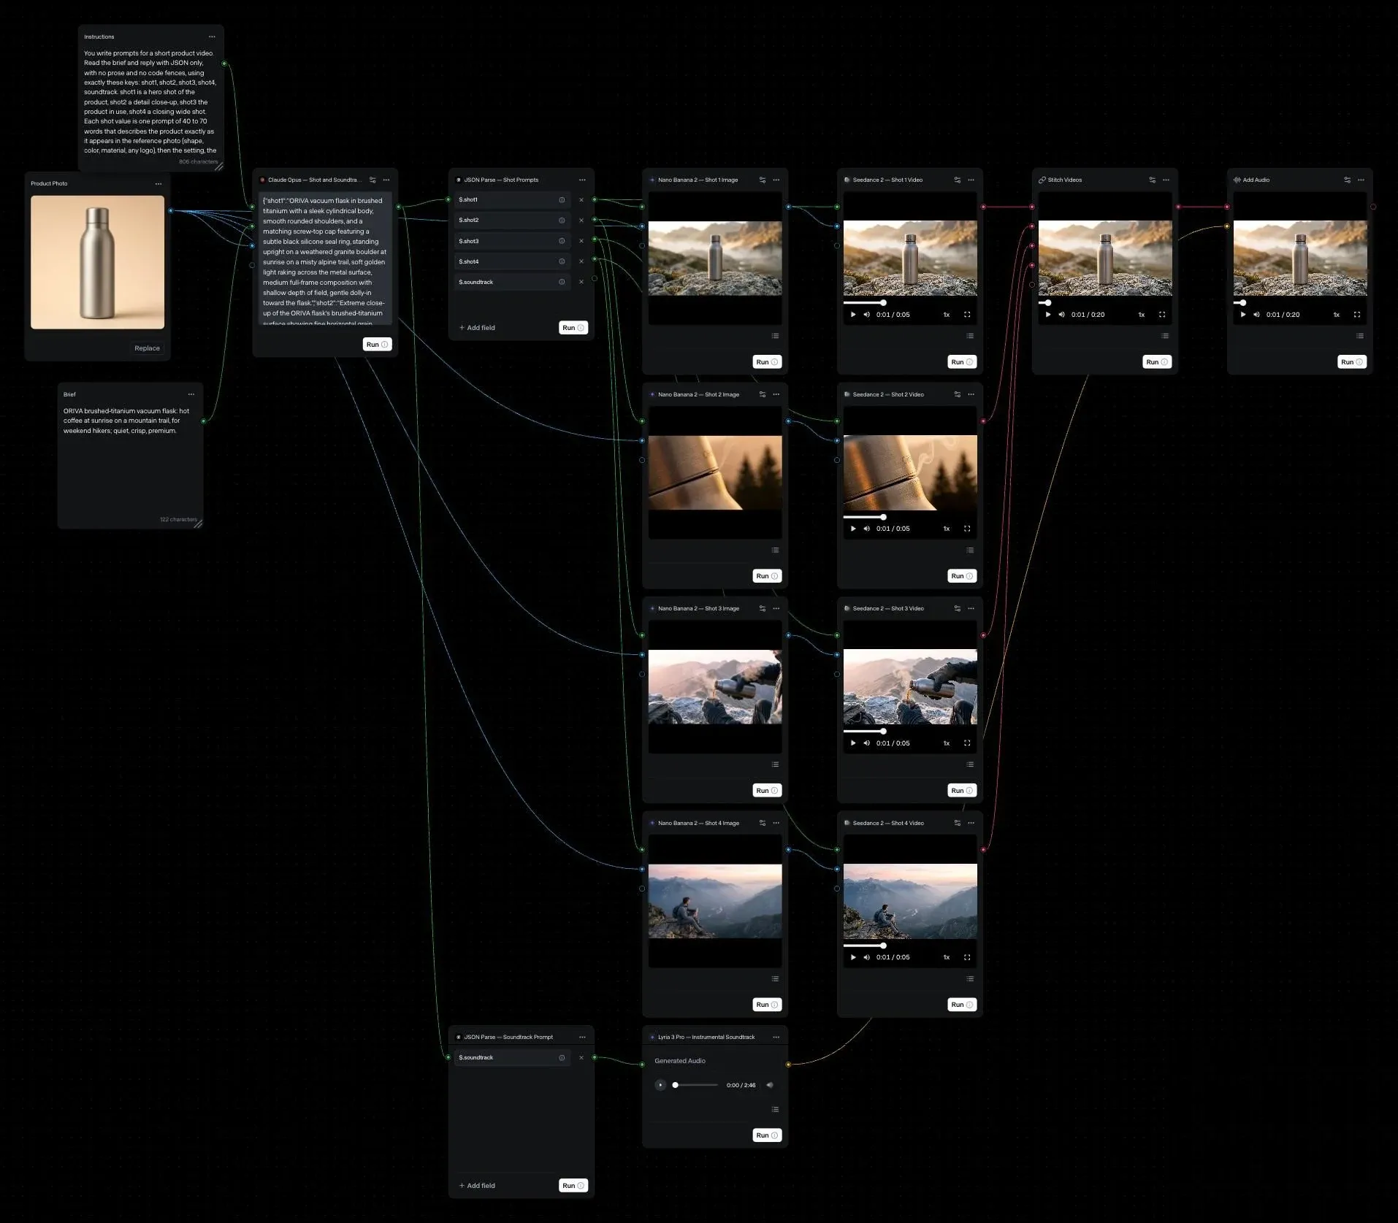Mute the Shot 1 Video player

tap(866, 315)
